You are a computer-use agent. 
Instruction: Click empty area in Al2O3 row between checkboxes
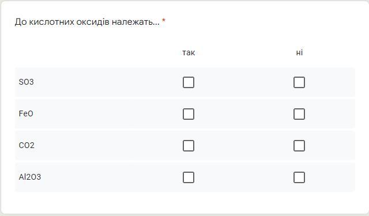[x=244, y=177]
